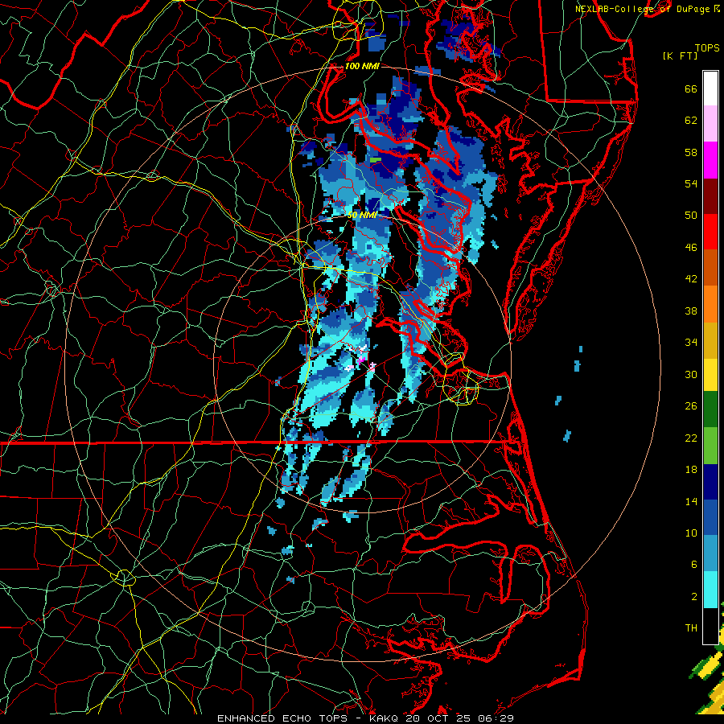Viewport: 724px width, 724px height.
Task: Click the 66 legend value
Action: [691, 88]
